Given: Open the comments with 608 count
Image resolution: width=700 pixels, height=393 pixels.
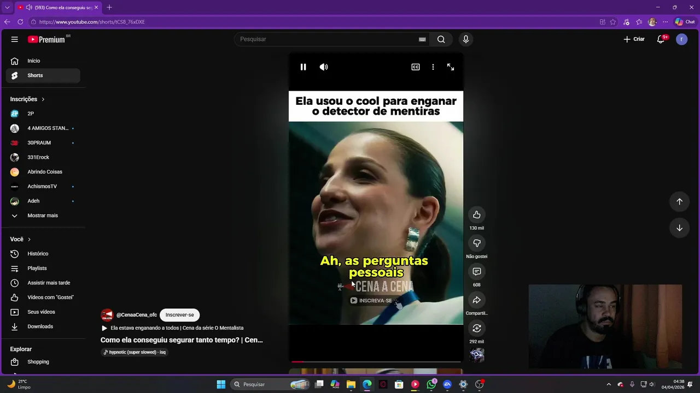Looking at the screenshot, I should tap(477, 271).
